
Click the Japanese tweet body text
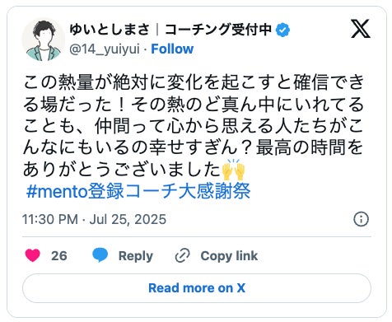pyautogui.click(x=194, y=126)
